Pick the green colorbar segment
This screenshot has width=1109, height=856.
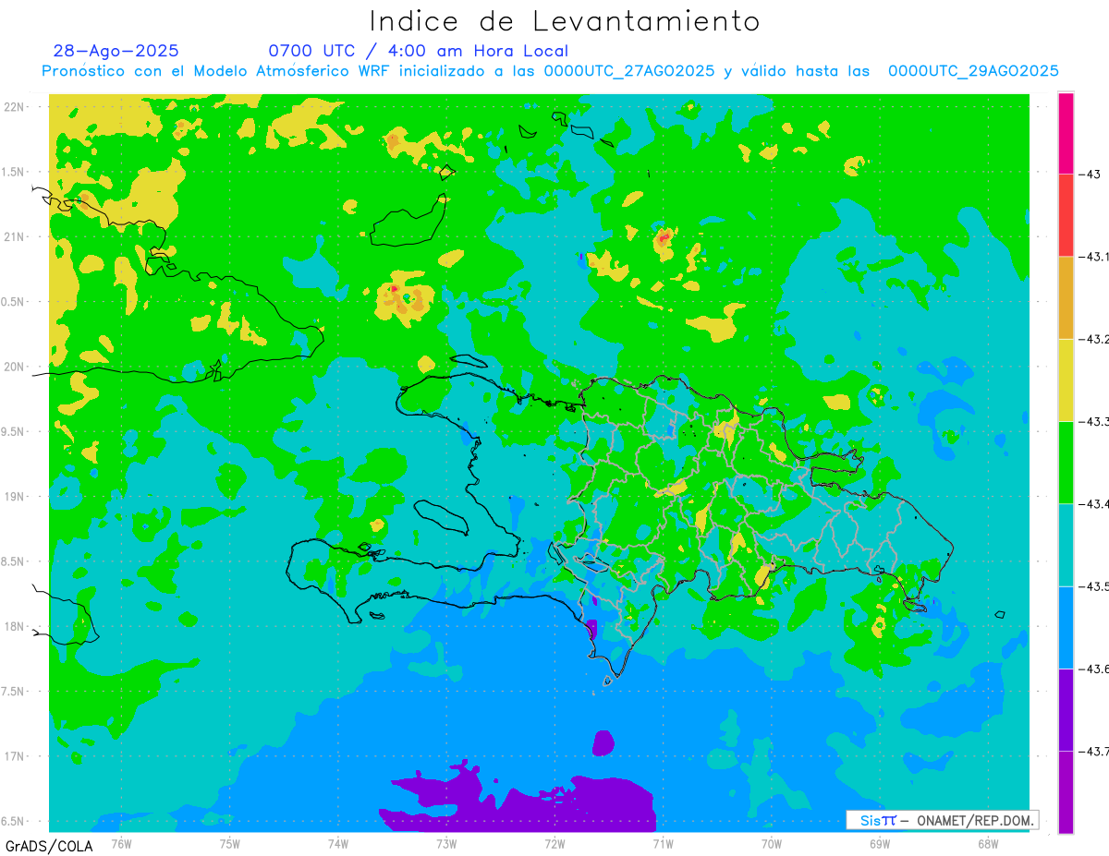[1066, 462]
